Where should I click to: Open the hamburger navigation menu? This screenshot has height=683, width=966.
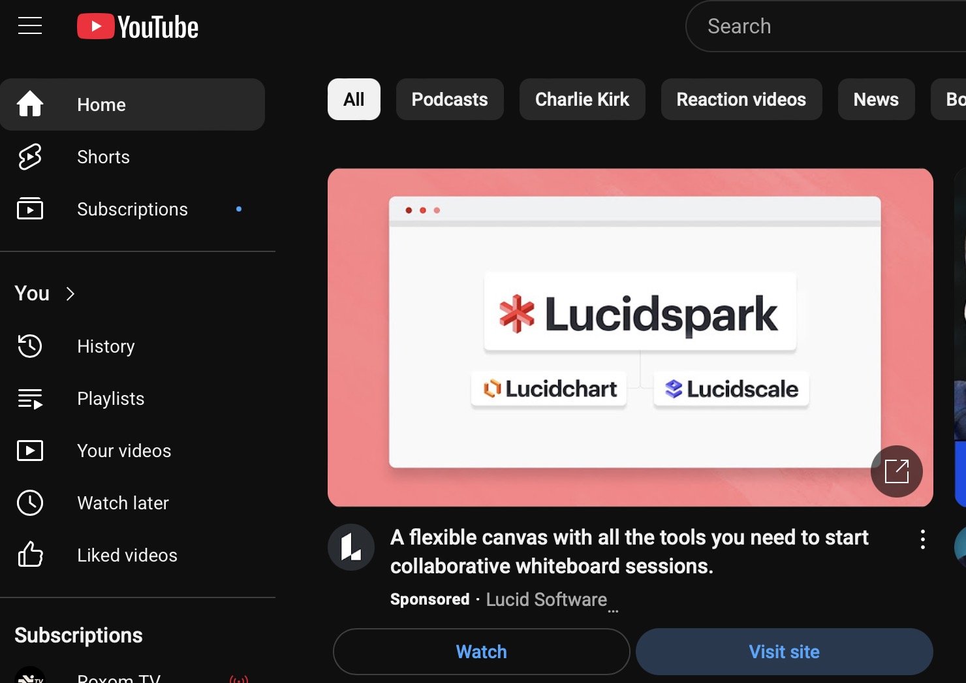(x=29, y=26)
